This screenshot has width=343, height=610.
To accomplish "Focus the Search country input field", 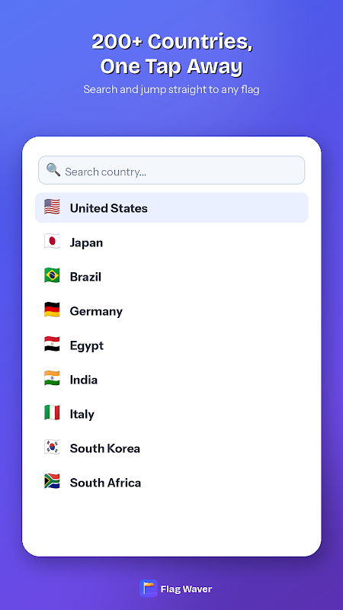I will click(171, 170).
